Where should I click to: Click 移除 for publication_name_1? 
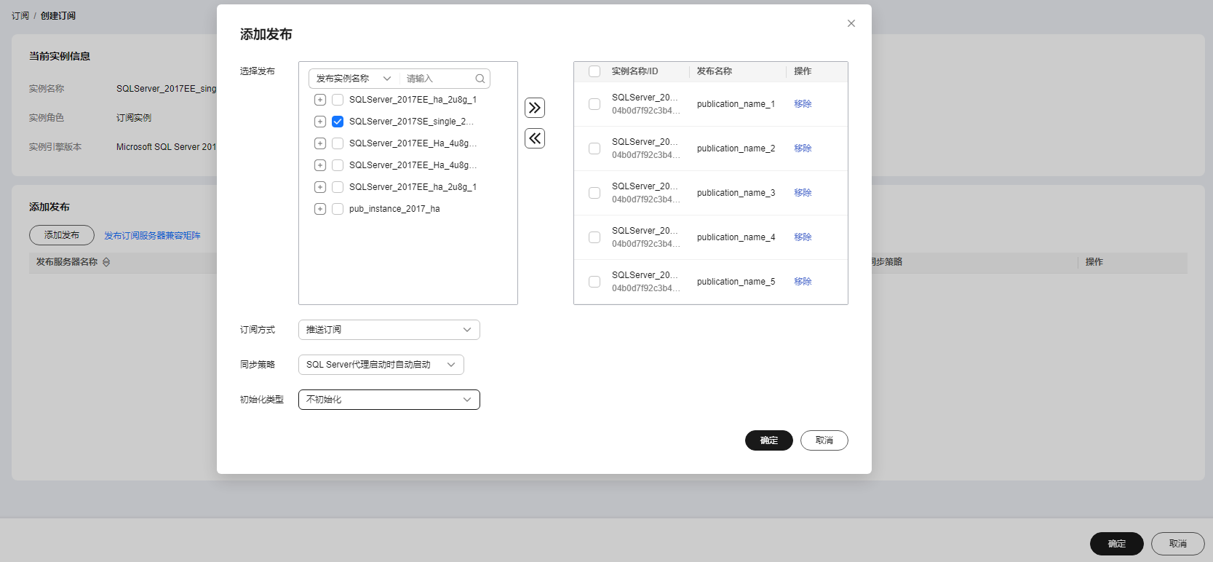coord(803,104)
